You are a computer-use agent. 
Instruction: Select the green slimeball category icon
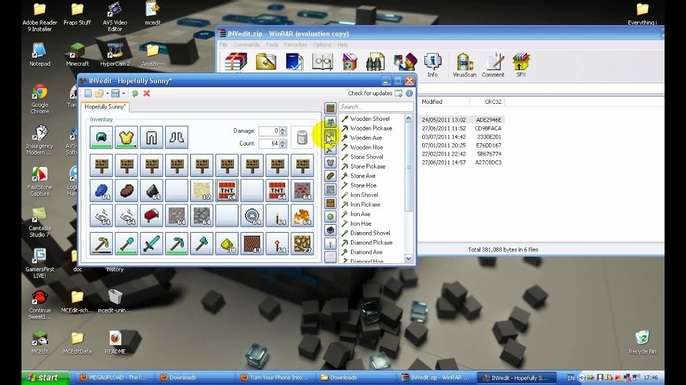pyautogui.click(x=331, y=217)
